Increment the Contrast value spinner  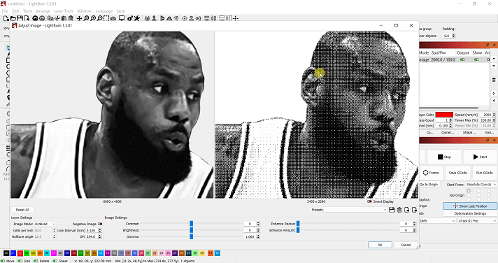pyautogui.click(x=258, y=222)
